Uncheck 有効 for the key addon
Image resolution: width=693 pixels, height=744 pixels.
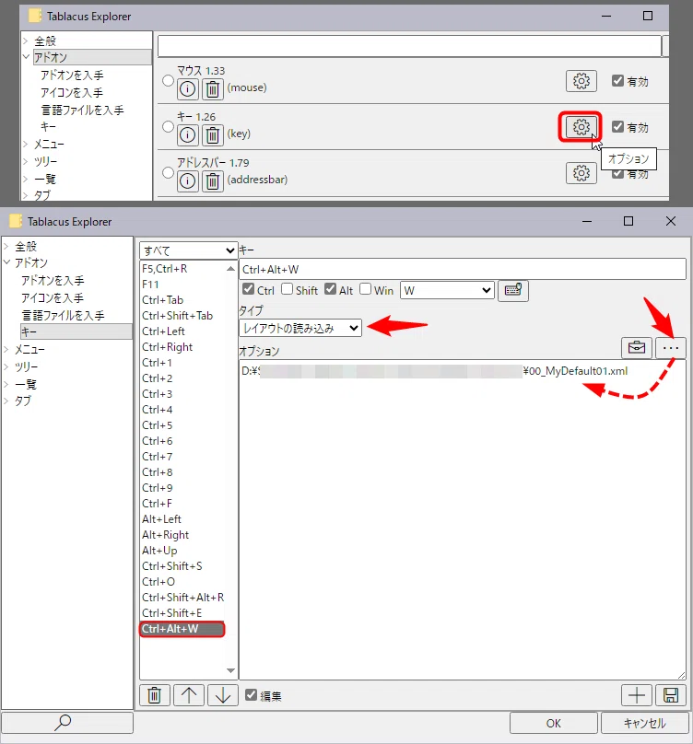coord(617,127)
